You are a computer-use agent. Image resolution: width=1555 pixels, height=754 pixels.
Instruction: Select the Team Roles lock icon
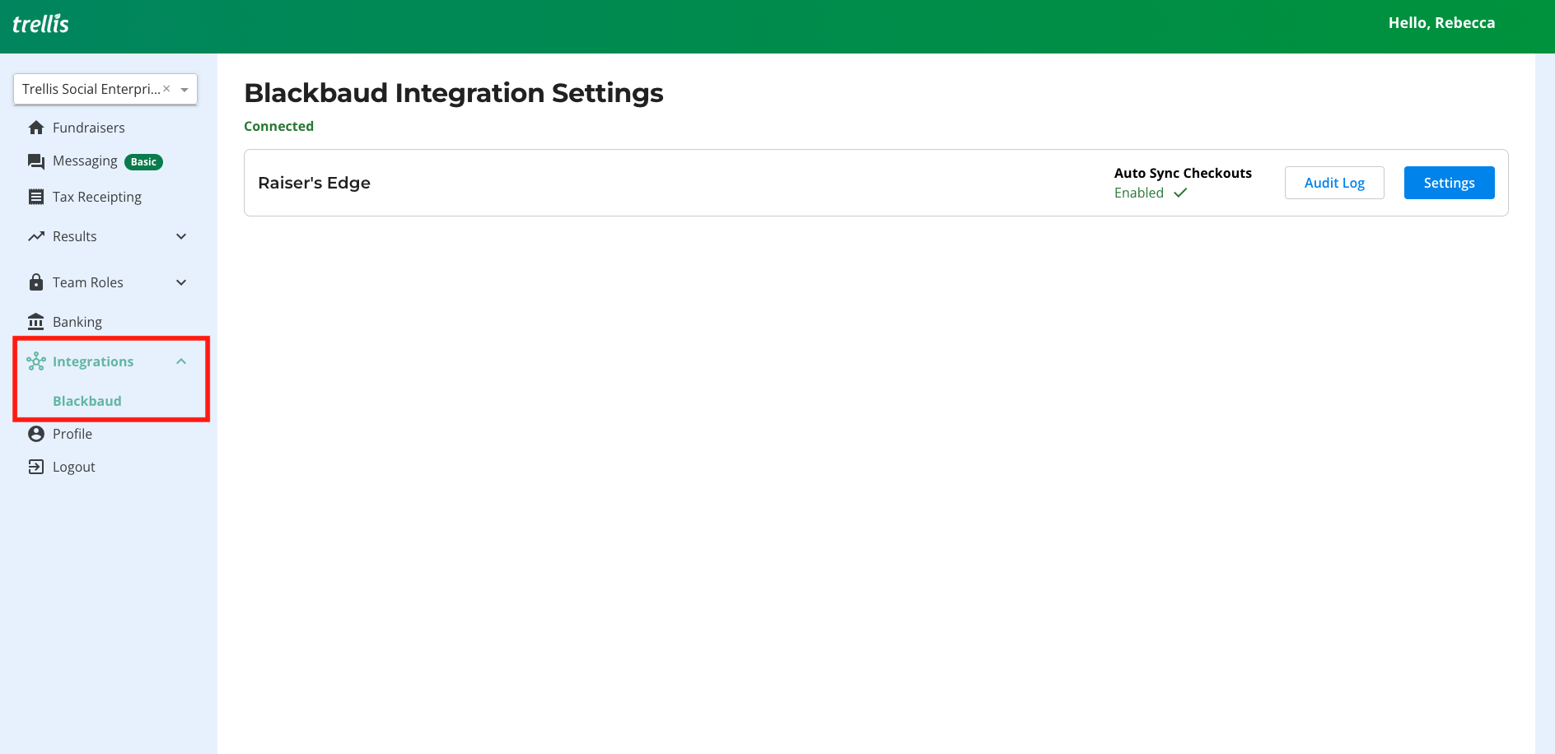point(36,282)
